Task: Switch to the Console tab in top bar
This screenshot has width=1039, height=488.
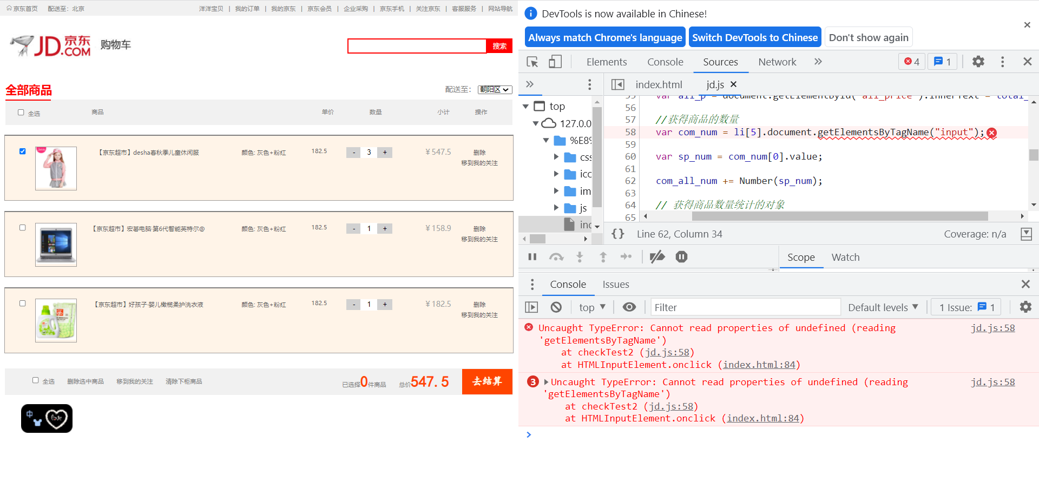Action: point(665,62)
